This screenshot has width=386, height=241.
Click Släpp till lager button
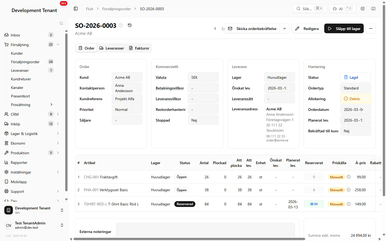point(344,28)
